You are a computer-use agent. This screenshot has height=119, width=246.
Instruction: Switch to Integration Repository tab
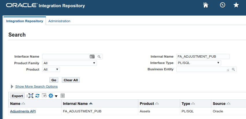pyautogui.click(x=25, y=21)
